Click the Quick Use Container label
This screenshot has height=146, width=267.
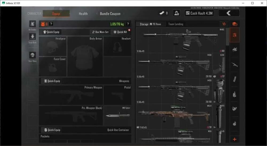coord(118,130)
